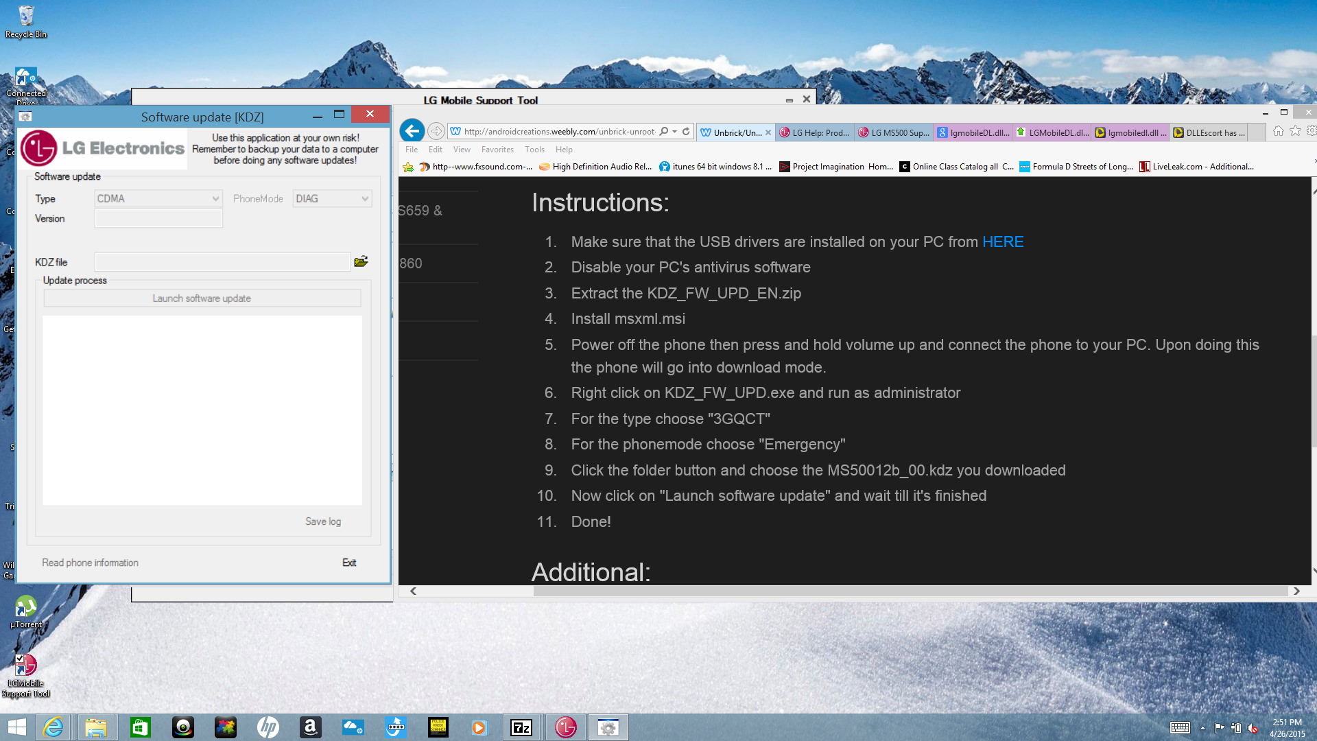The image size is (1317, 741).
Task: Open the Amazon taskbar icon
Action: point(310,727)
